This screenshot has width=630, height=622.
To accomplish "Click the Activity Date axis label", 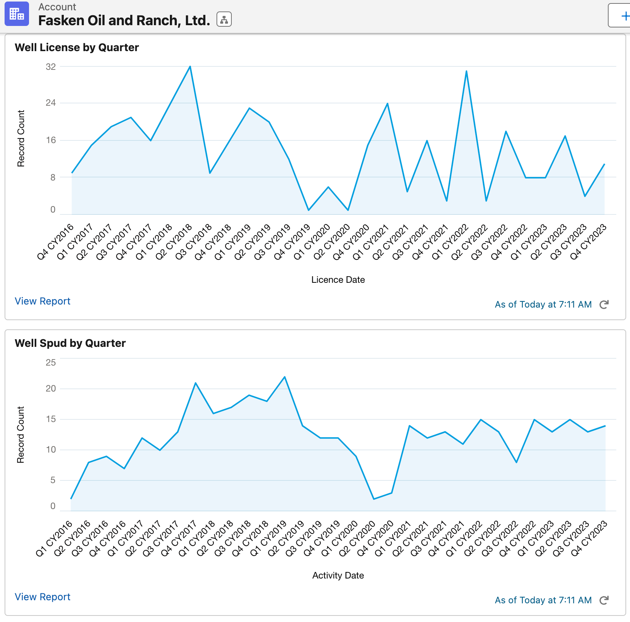I will 338,575.
